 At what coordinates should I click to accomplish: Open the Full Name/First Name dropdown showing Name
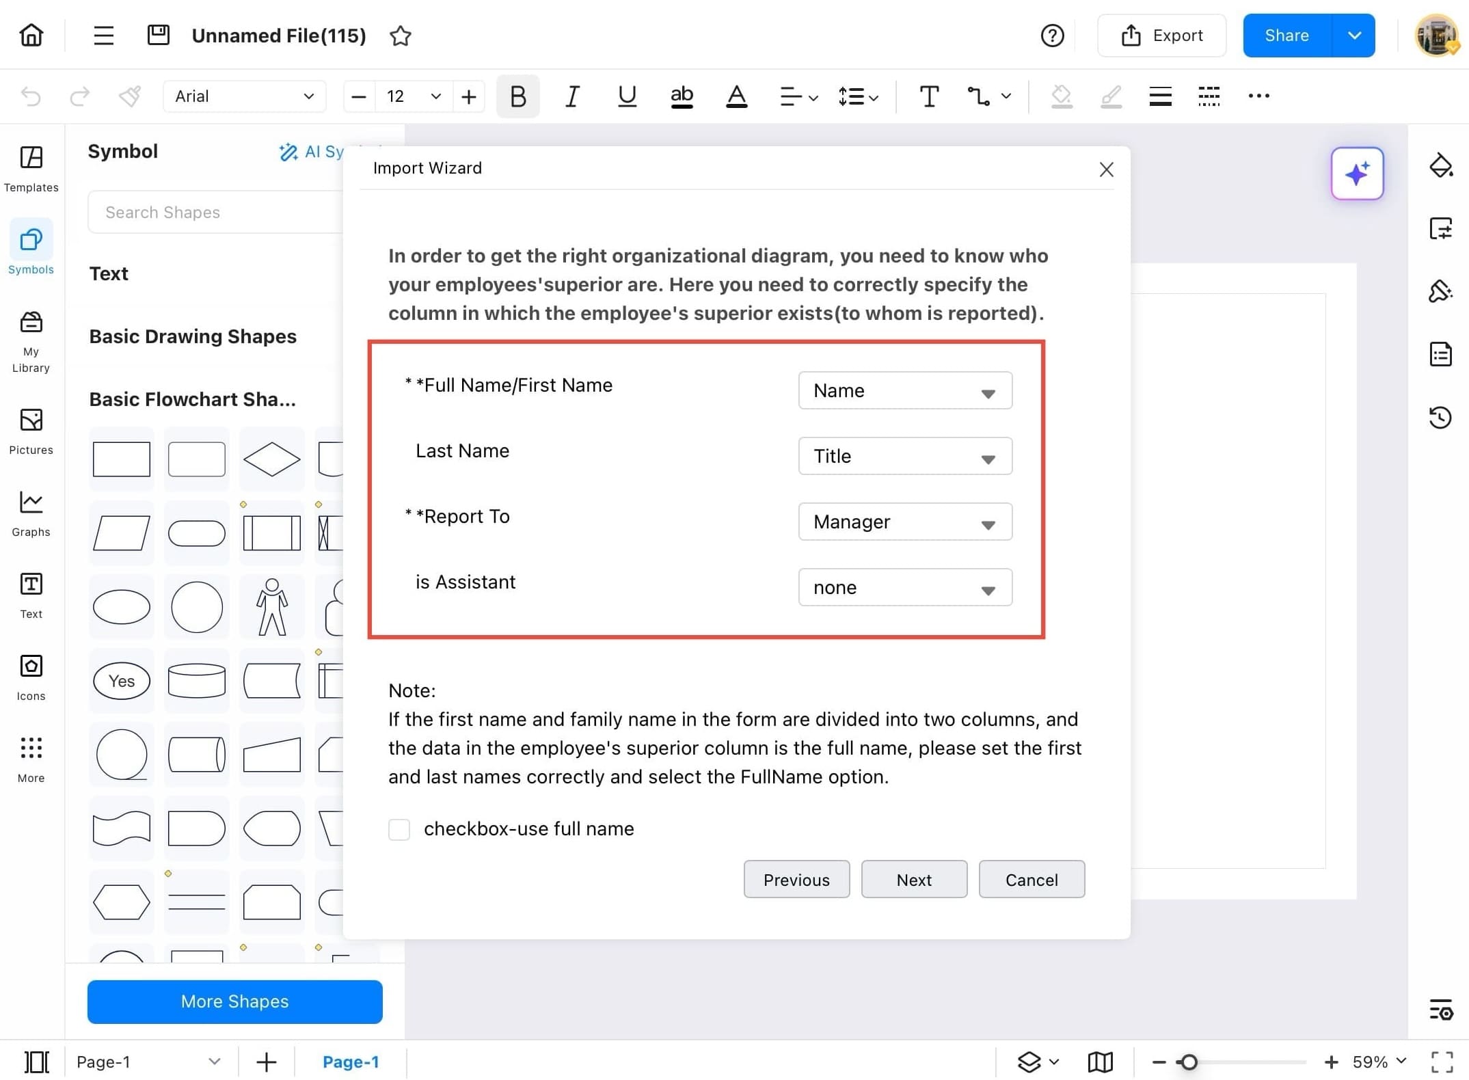click(x=904, y=390)
